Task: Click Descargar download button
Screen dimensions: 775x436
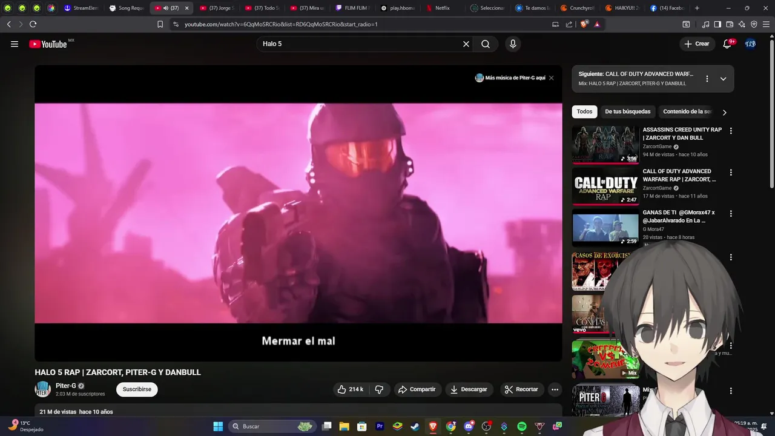Action: [468, 389]
